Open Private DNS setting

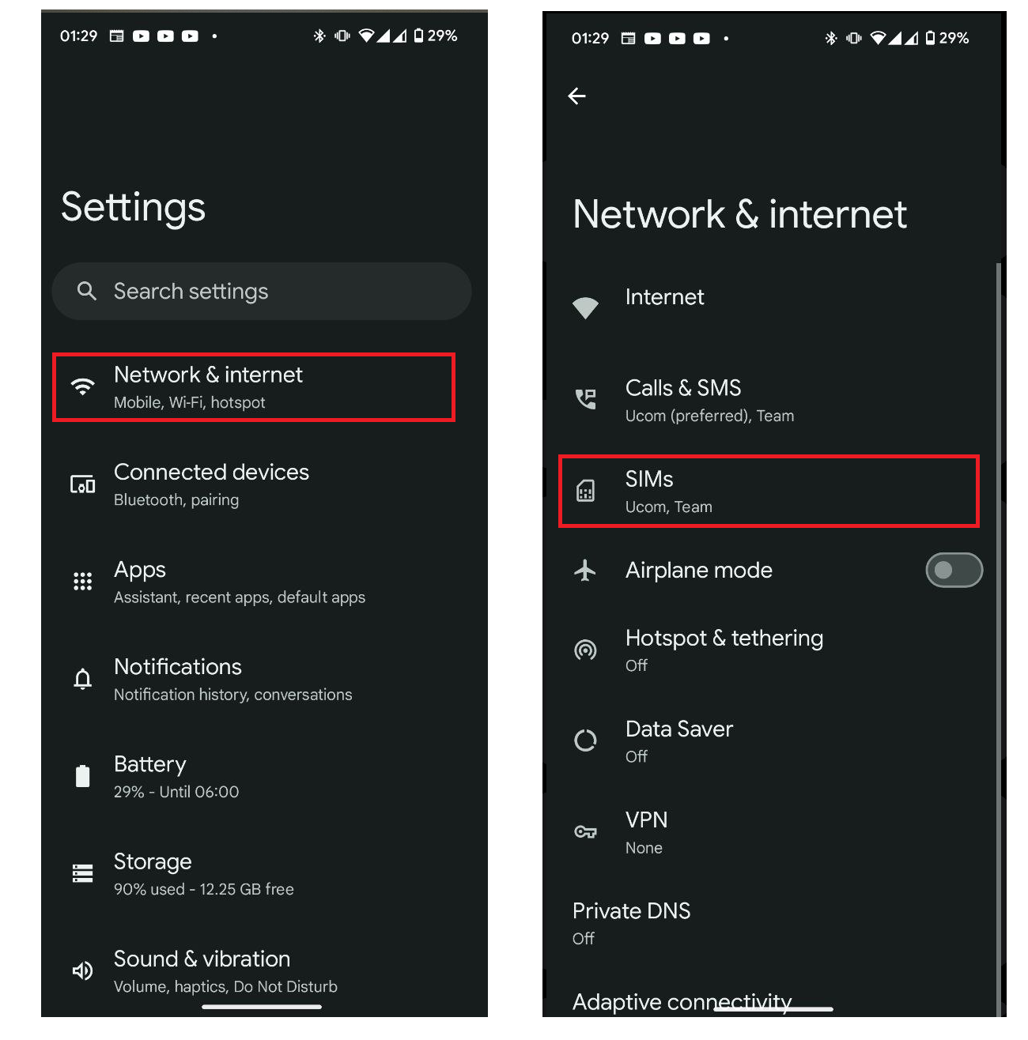[771, 923]
